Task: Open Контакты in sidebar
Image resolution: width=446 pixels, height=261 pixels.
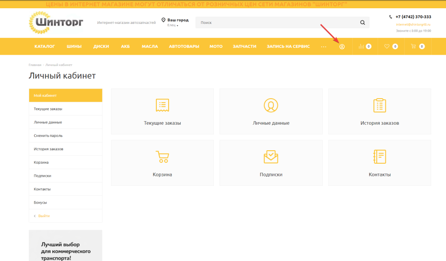Action: [66, 189]
